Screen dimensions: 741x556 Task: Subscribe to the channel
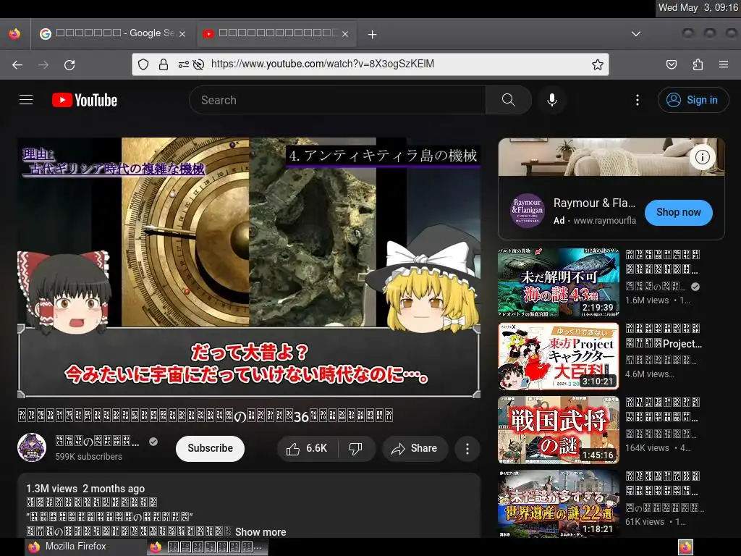(210, 448)
